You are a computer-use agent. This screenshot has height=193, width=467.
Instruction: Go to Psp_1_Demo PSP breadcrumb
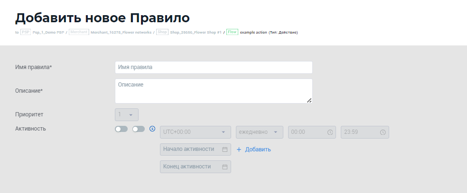[48, 32]
